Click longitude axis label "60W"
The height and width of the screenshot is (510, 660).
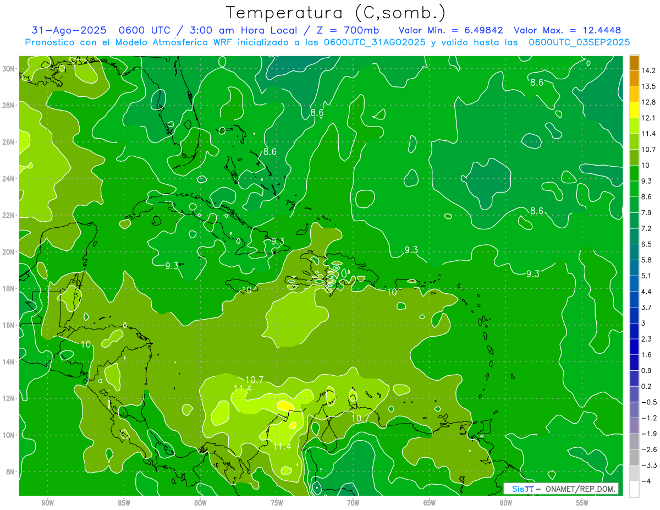click(506, 503)
